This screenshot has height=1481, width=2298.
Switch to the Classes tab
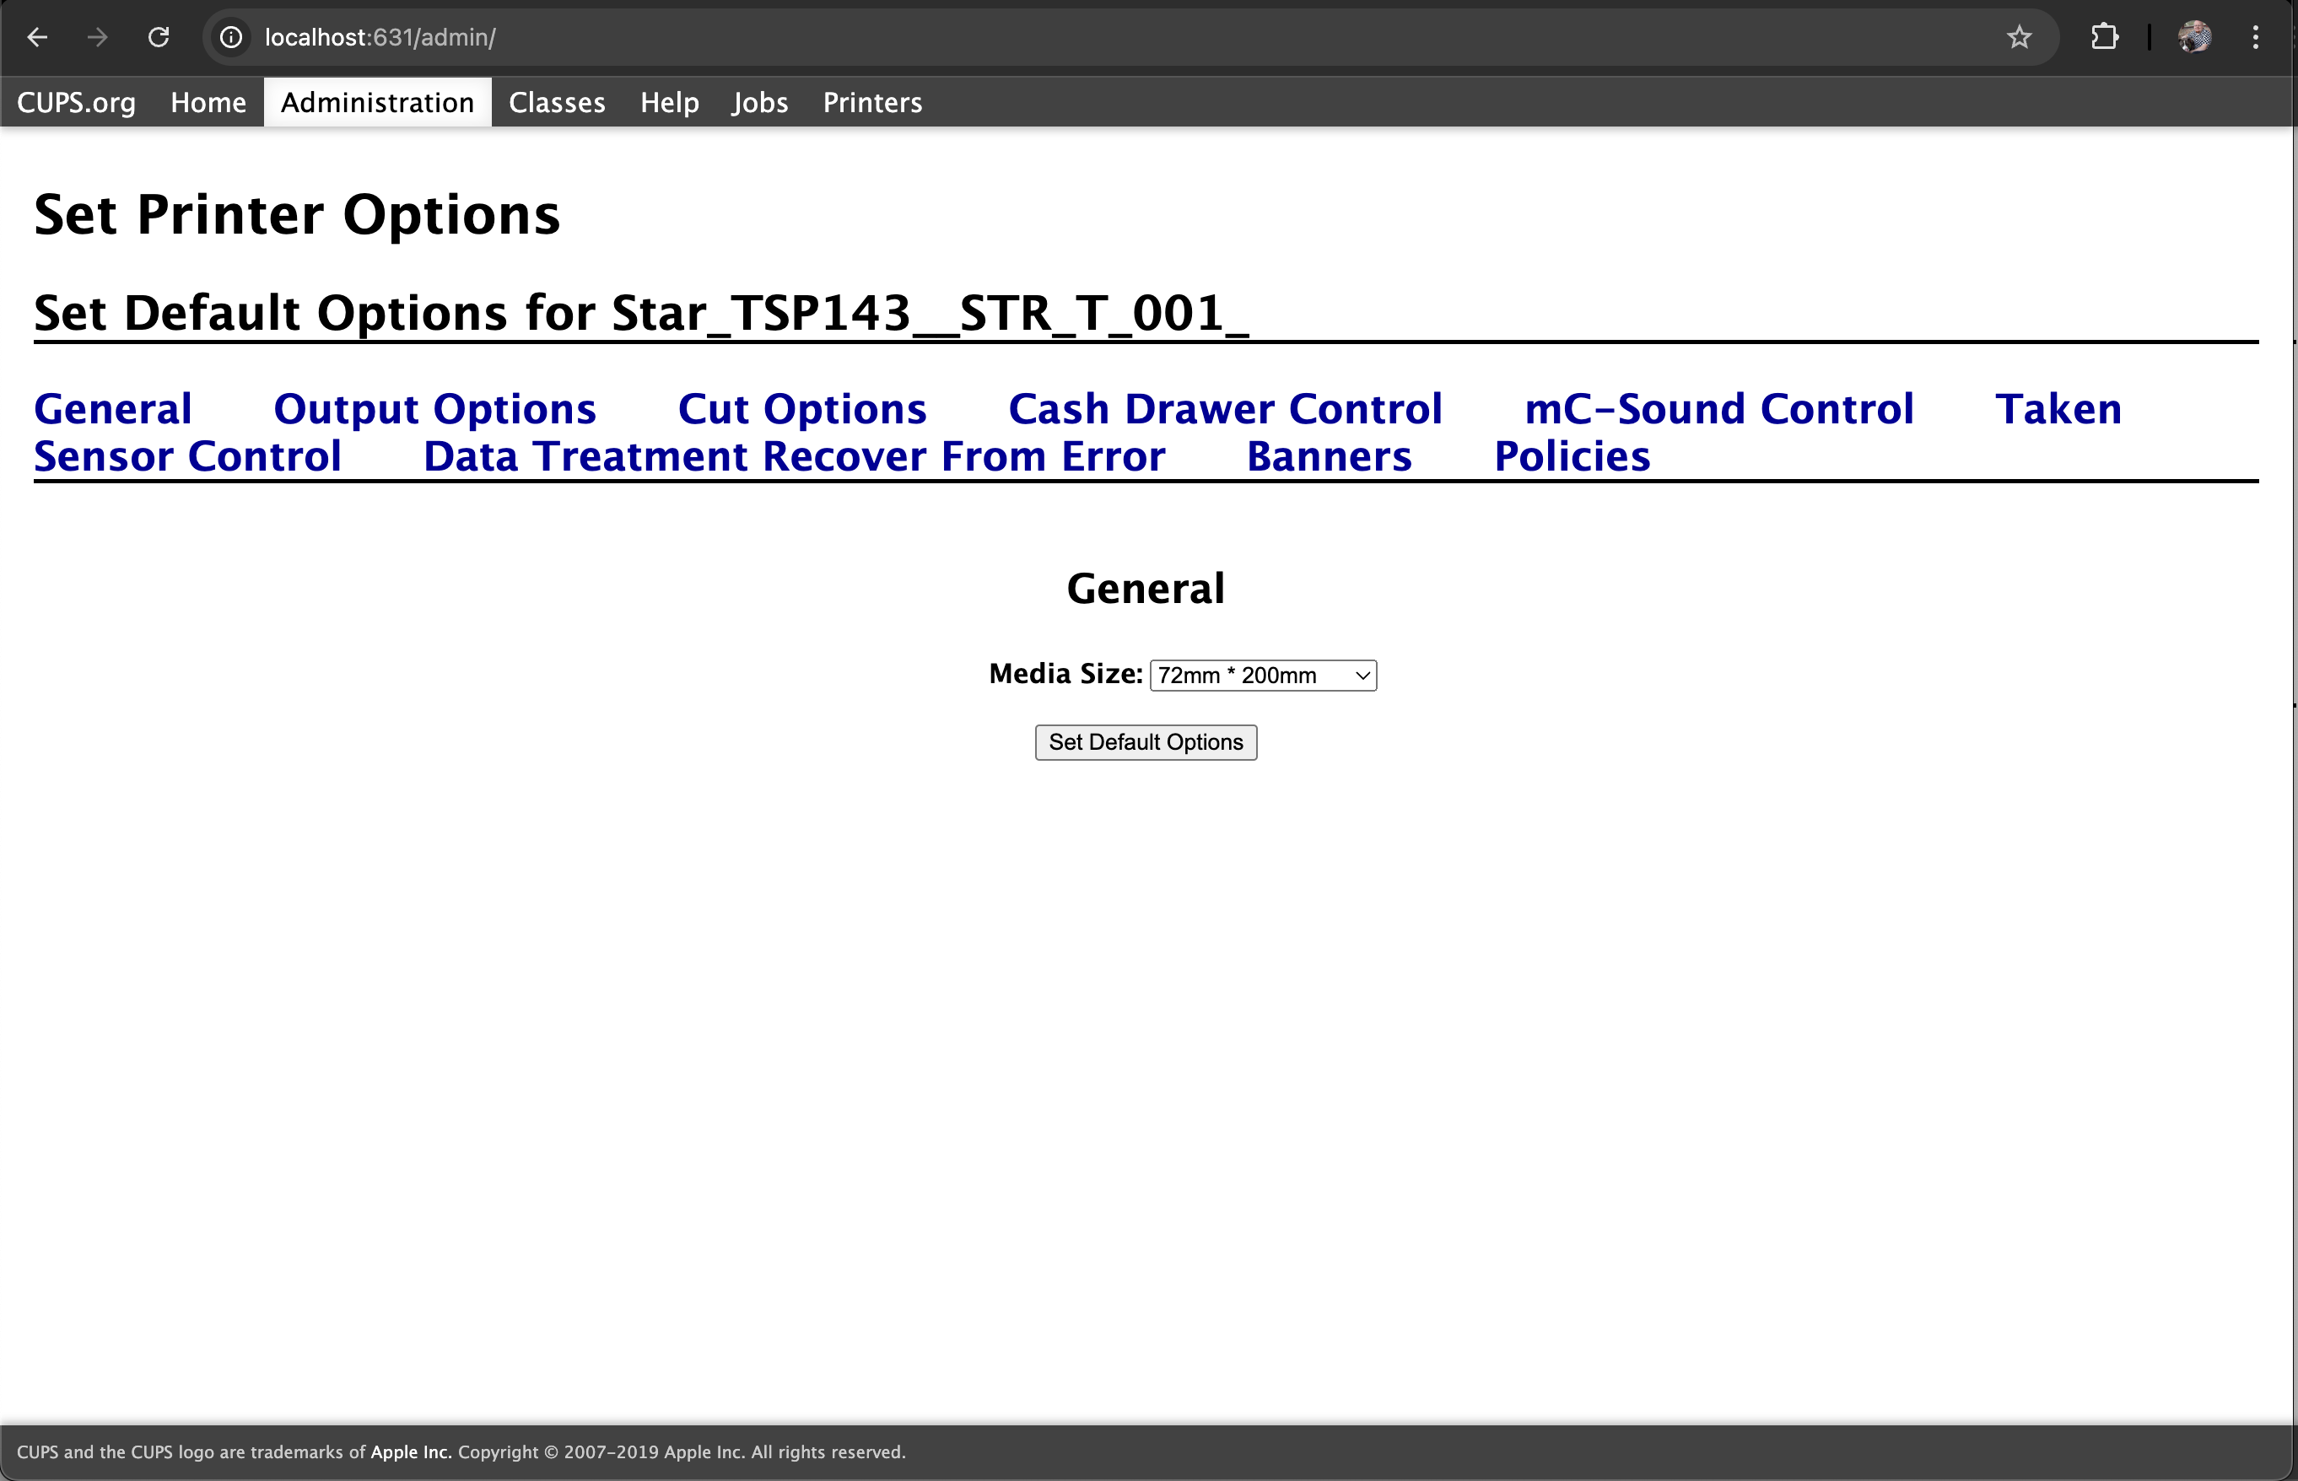557,102
